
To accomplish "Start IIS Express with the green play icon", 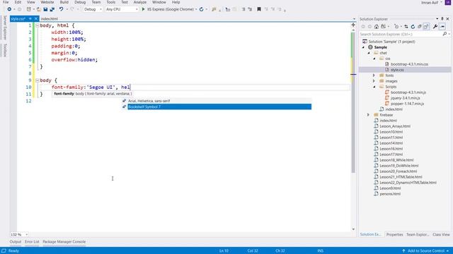I will pos(143,9).
